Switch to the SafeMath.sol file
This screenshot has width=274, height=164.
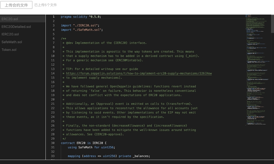(12, 42)
